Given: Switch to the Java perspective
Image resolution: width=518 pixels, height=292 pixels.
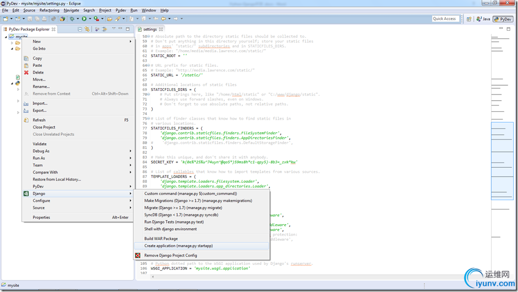Looking at the screenshot, I should pos(483,19).
